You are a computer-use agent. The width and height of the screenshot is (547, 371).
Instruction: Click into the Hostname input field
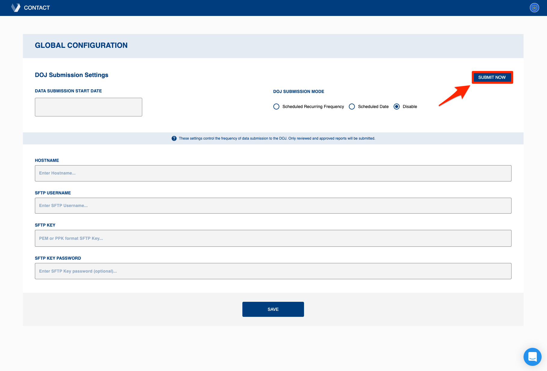pos(273,173)
